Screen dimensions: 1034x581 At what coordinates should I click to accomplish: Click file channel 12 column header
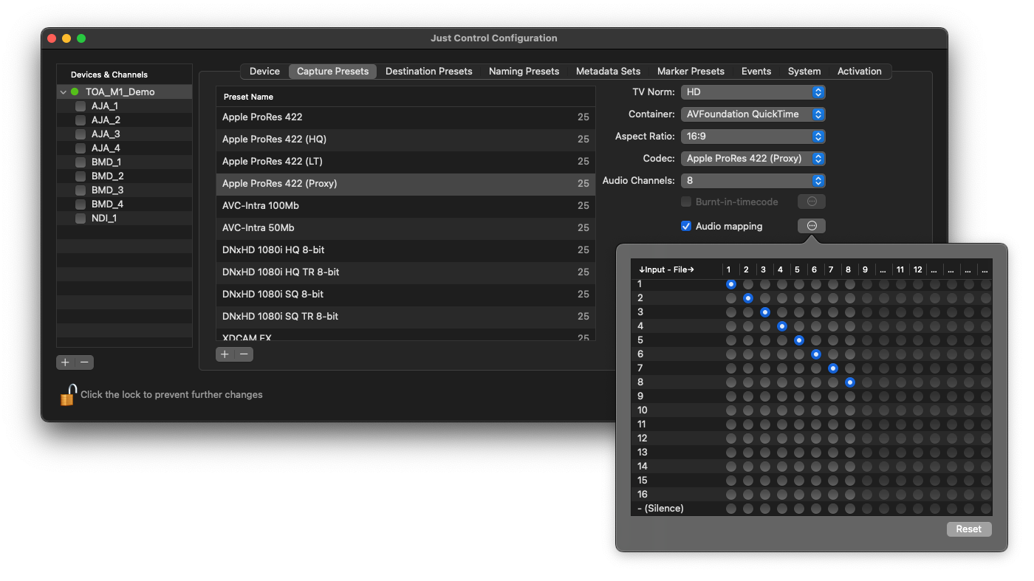917,269
